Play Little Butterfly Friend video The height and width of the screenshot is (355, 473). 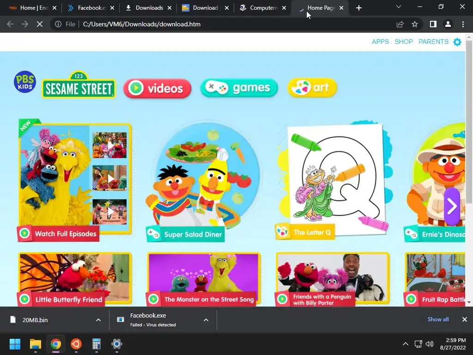tap(75, 279)
